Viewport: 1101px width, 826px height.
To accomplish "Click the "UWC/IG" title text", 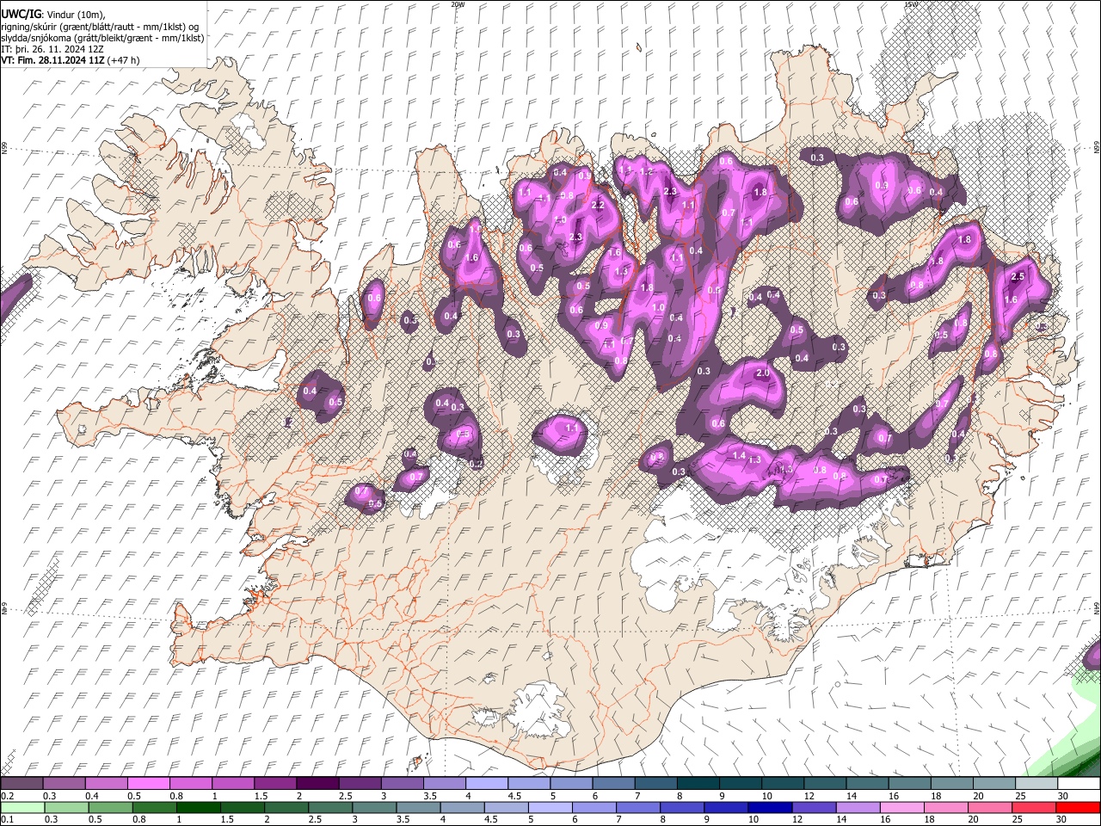I will (21, 14).
